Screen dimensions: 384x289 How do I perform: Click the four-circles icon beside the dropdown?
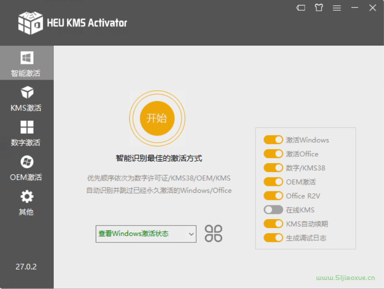(x=213, y=233)
